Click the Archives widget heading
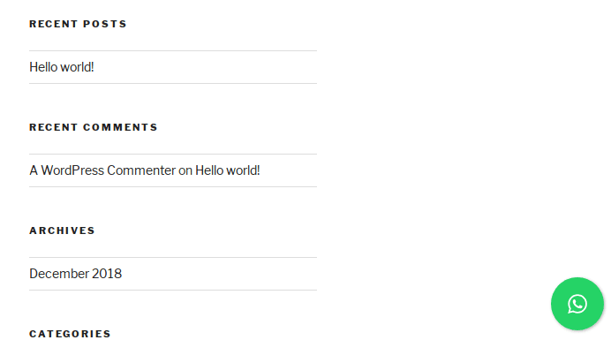Screen dimensions: 611x340 pyautogui.click(x=63, y=230)
